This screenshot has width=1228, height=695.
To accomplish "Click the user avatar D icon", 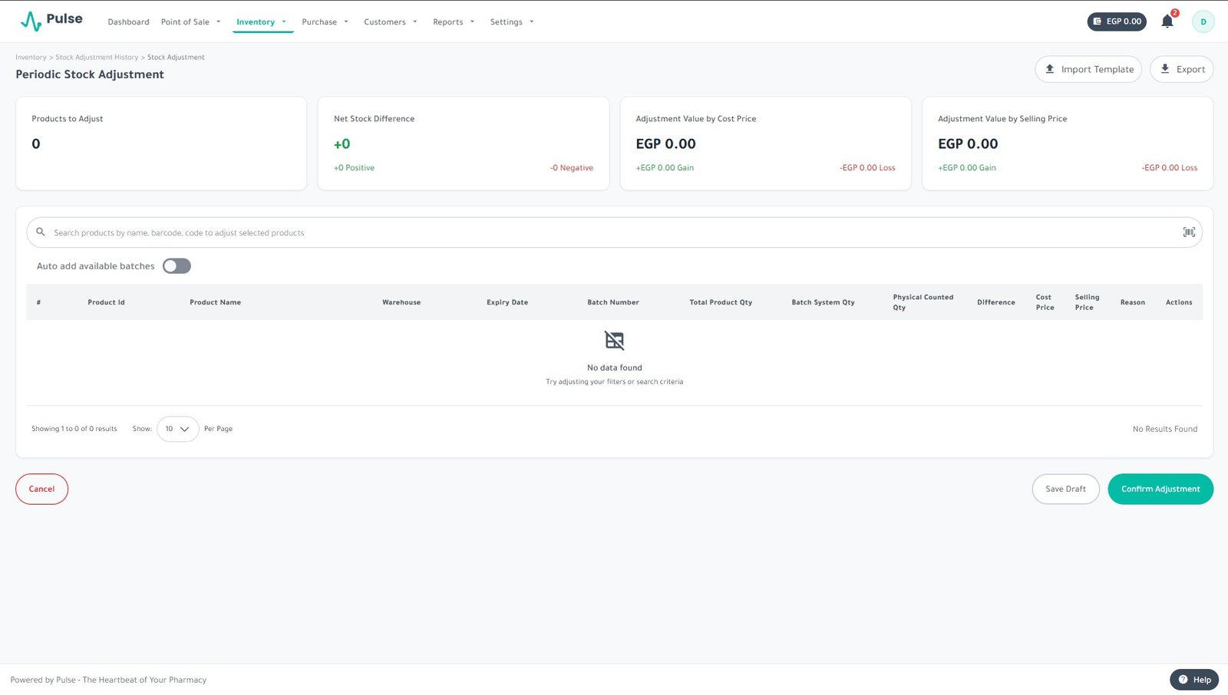I will [x=1203, y=21].
